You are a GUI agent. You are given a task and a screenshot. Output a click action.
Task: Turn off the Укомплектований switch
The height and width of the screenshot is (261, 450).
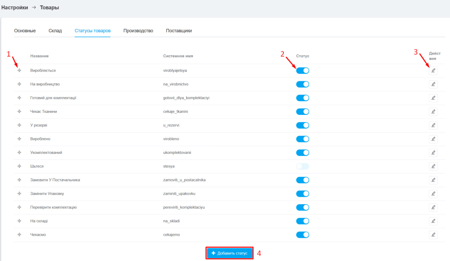(303, 152)
